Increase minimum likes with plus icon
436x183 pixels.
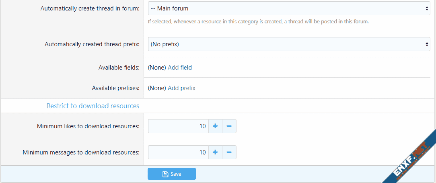(215, 126)
